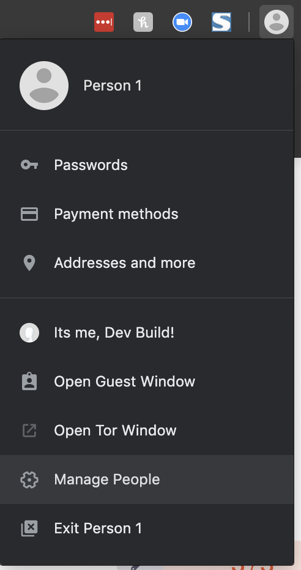Open Addresses and more
This screenshot has width=301, height=570.
147,263
